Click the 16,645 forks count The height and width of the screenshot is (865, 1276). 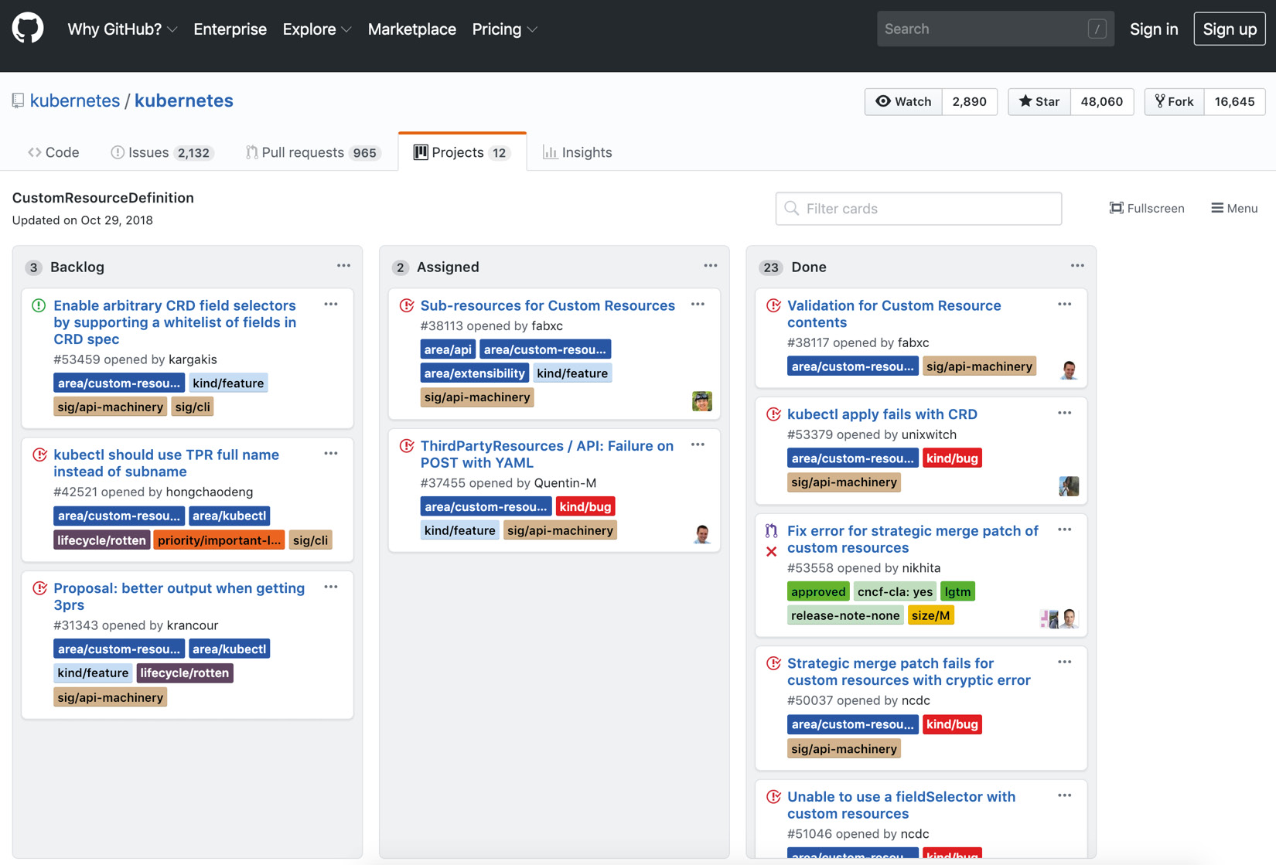(x=1234, y=101)
